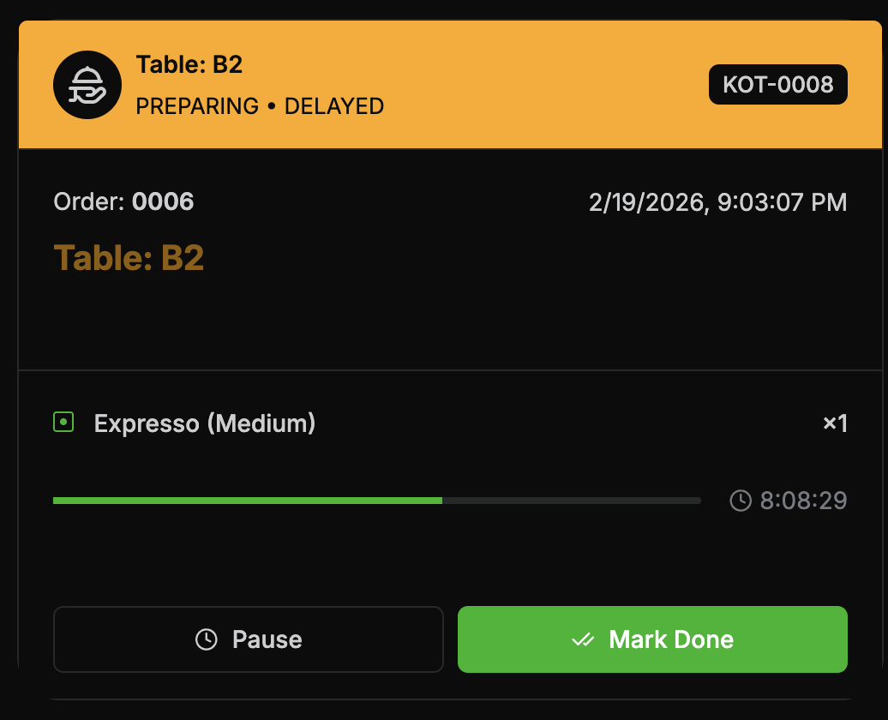Image resolution: width=888 pixels, height=720 pixels.
Task: Click the clock icon inside Pause button
Action: (x=207, y=639)
